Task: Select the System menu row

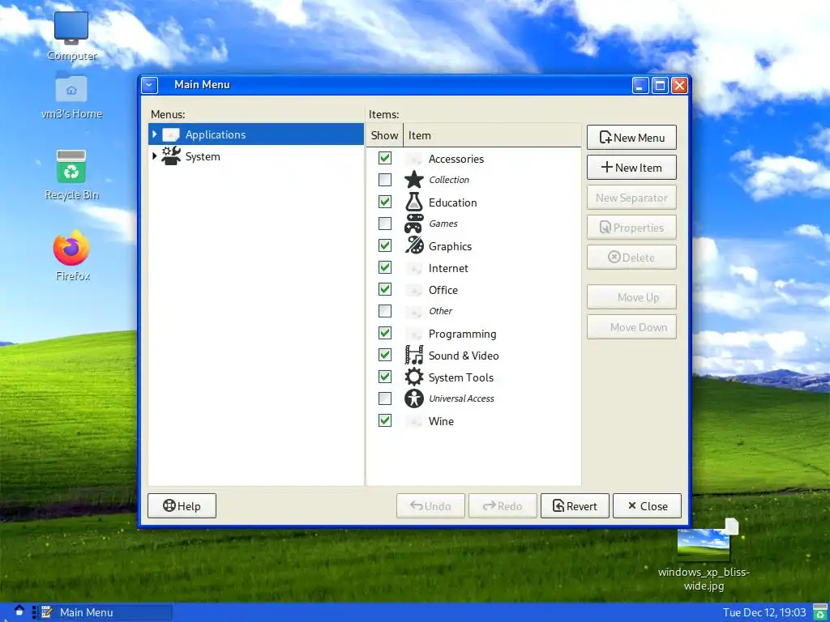Action: coord(256,156)
